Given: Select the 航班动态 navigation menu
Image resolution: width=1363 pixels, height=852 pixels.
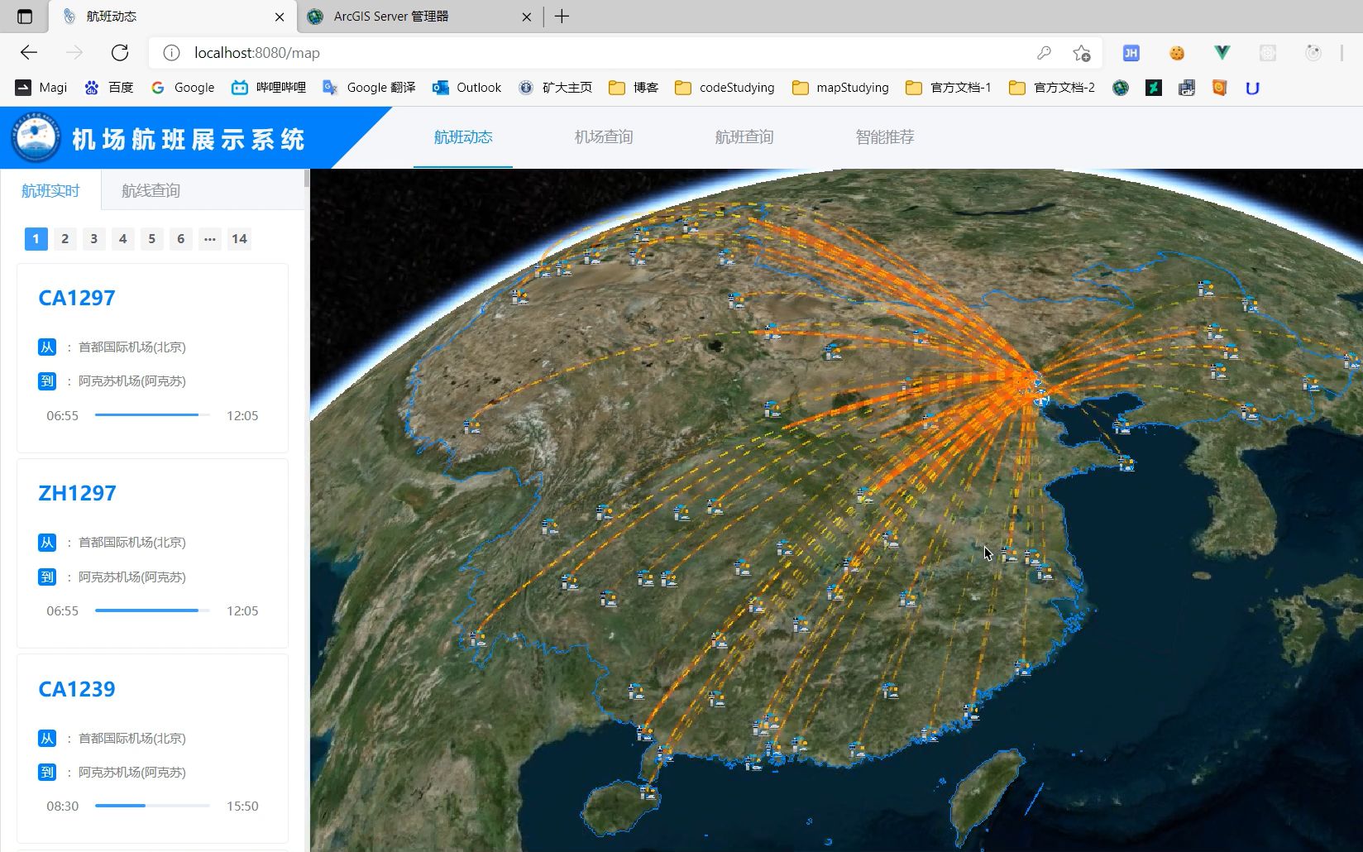Looking at the screenshot, I should [463, 137].
